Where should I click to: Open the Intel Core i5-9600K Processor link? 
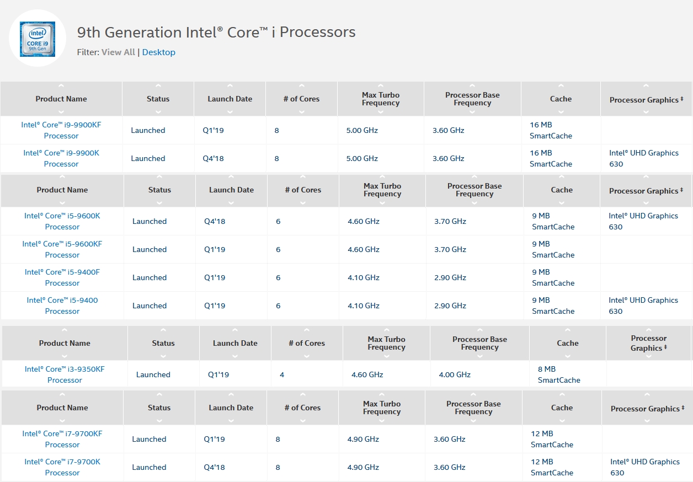click(62, 221)
